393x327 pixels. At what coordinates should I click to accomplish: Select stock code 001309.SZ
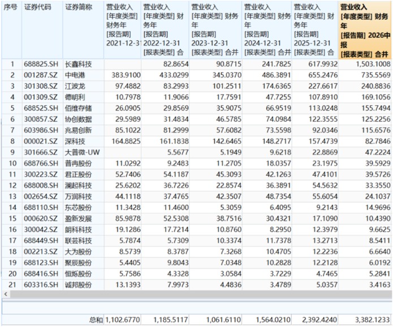click(x=41, y=97)
